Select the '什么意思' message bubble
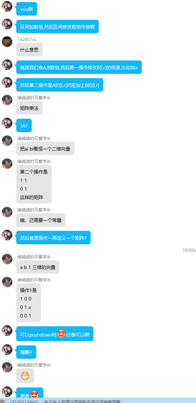This screenshot has height=403, width=196. coord(30,49)
